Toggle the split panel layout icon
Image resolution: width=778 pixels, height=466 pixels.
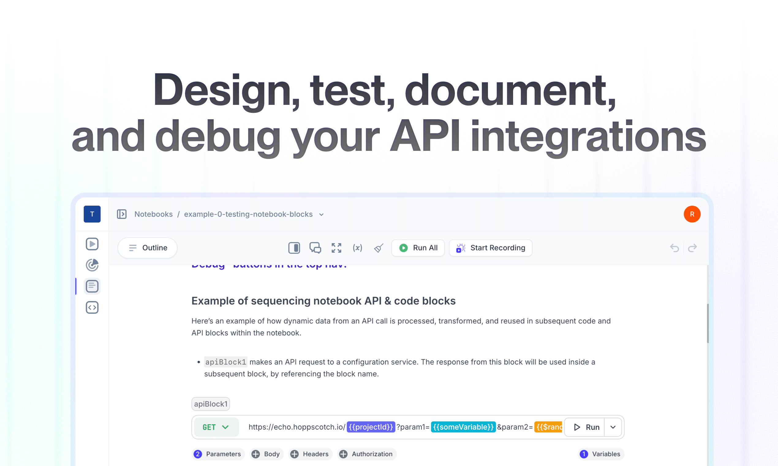click(294, 248)
